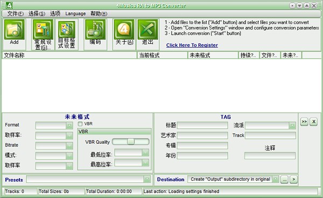Open the 选项 menu
Viewport: 323px width, 198px height.
point(55,13)
